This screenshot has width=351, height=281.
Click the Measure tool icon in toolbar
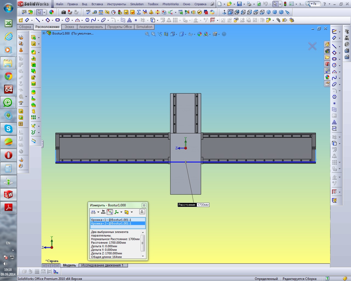pos(95,12)
